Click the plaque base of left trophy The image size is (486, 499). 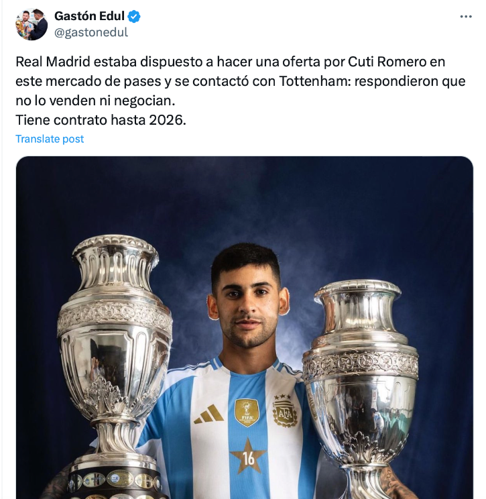115,484
